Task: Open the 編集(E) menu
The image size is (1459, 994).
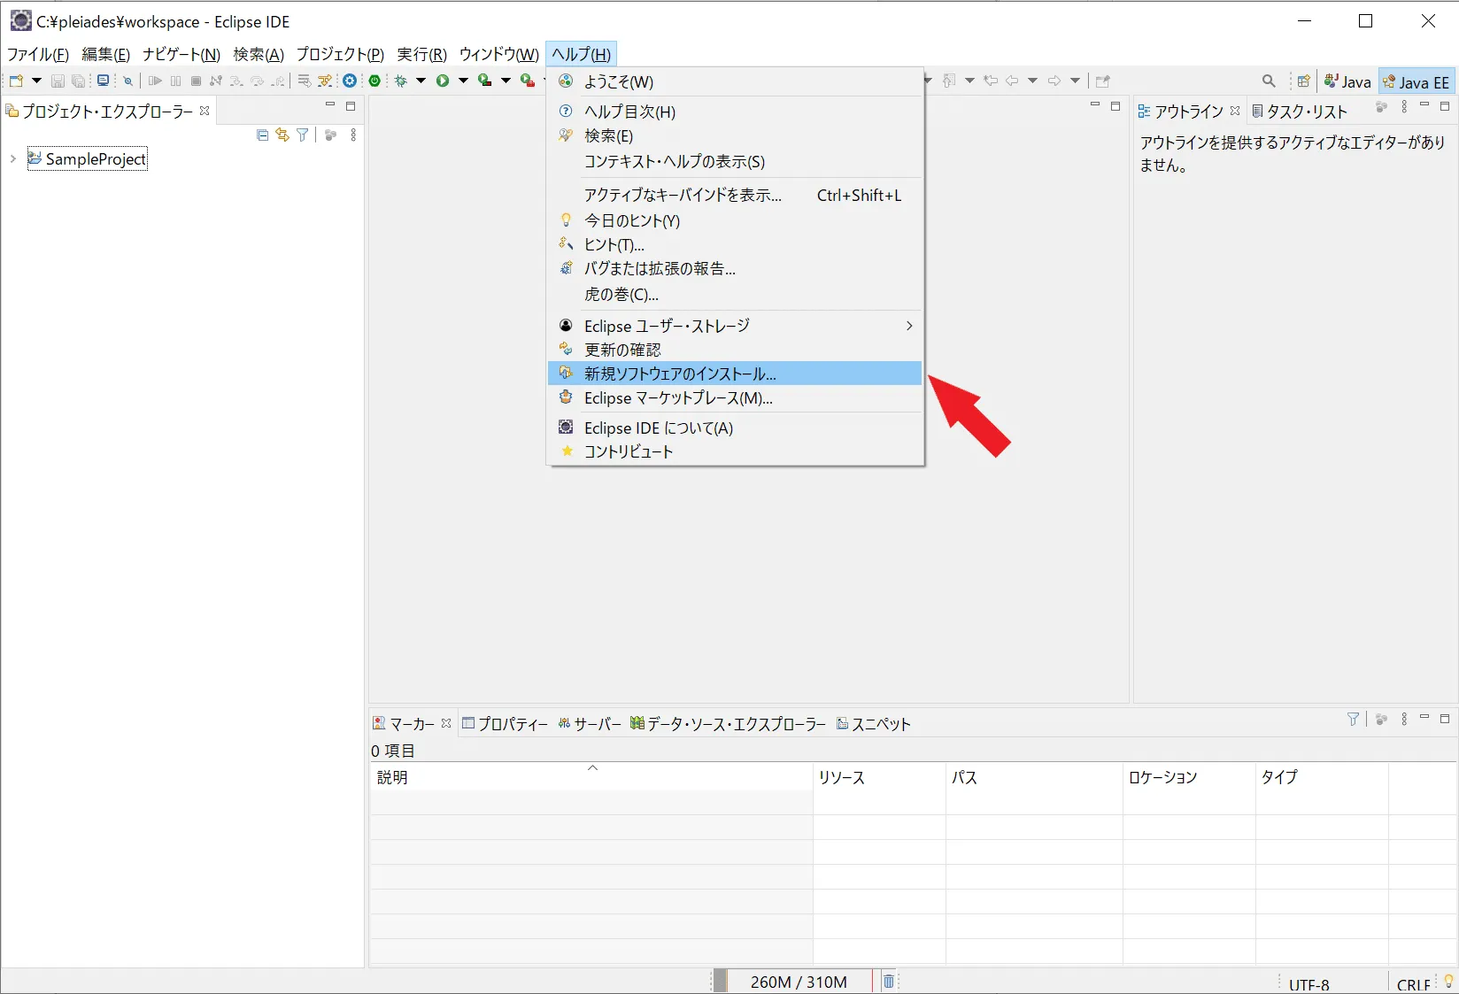Action: (105, 54)
